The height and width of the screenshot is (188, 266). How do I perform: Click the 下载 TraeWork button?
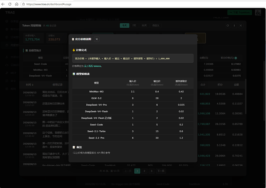click(x=239, y=13)
